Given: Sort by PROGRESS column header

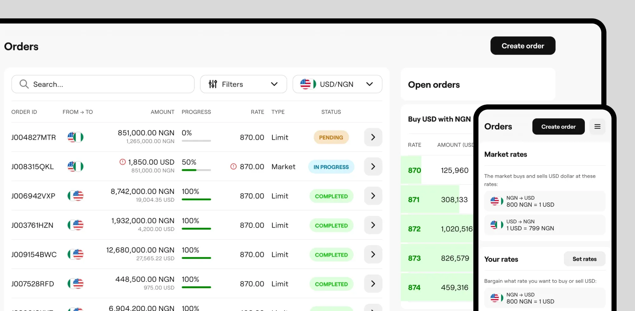Looking at the screenshot, I should click(196, 112).
